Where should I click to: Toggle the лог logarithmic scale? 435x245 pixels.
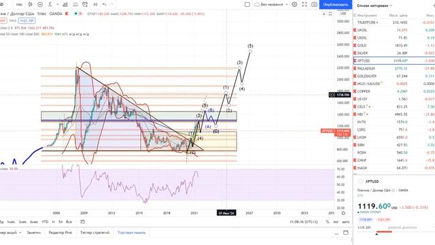click(x=336, y=222)
